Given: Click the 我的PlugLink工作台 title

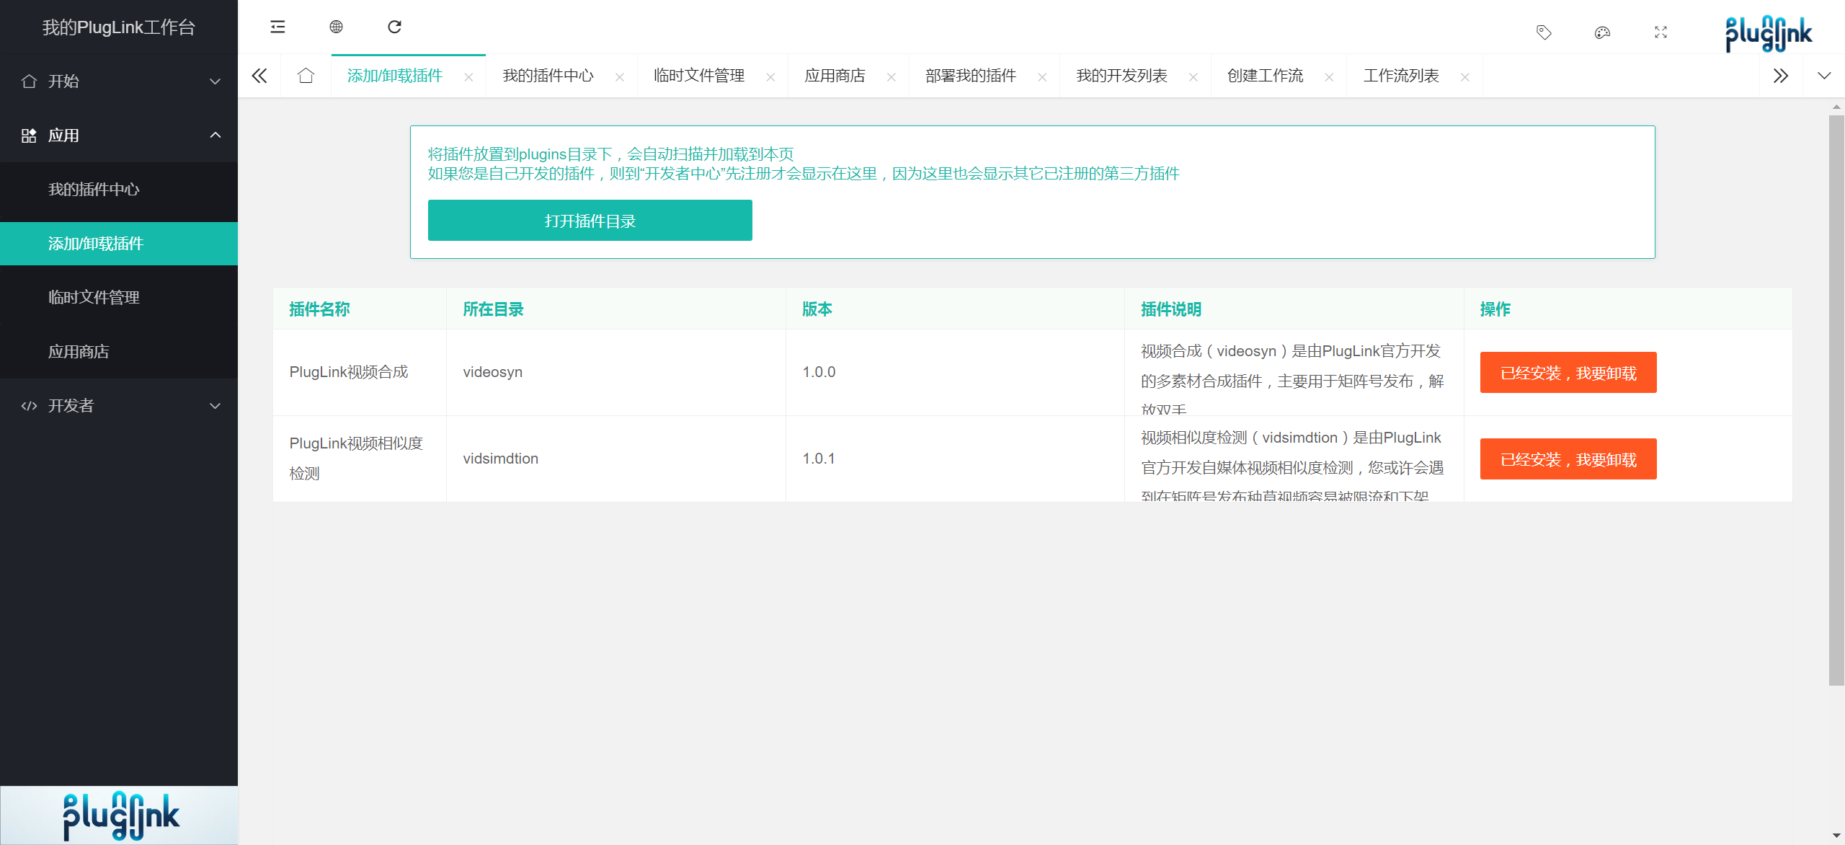Looking at the screenshot, I should 119,27.
